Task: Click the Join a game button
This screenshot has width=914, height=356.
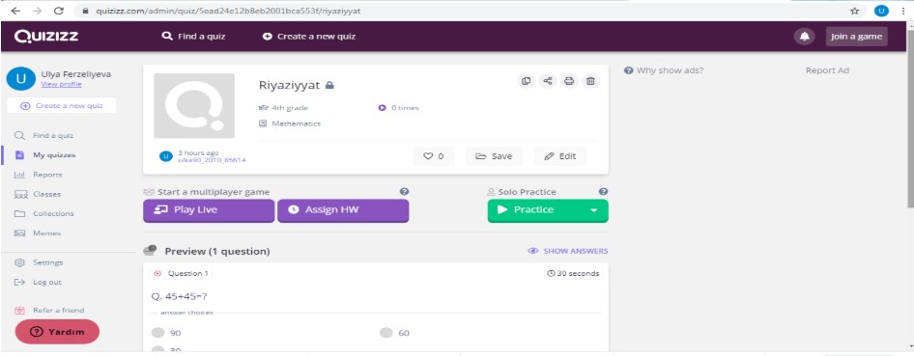Action: 856,36
